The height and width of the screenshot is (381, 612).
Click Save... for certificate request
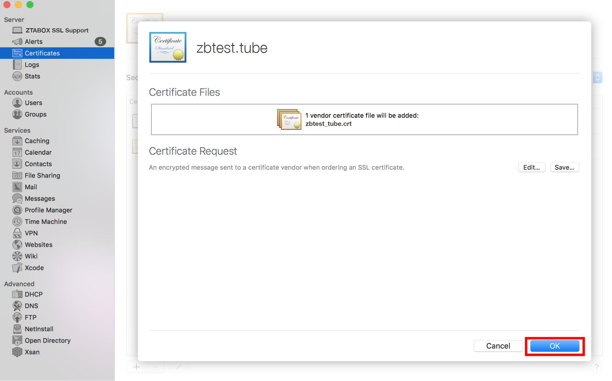[564, 167]
